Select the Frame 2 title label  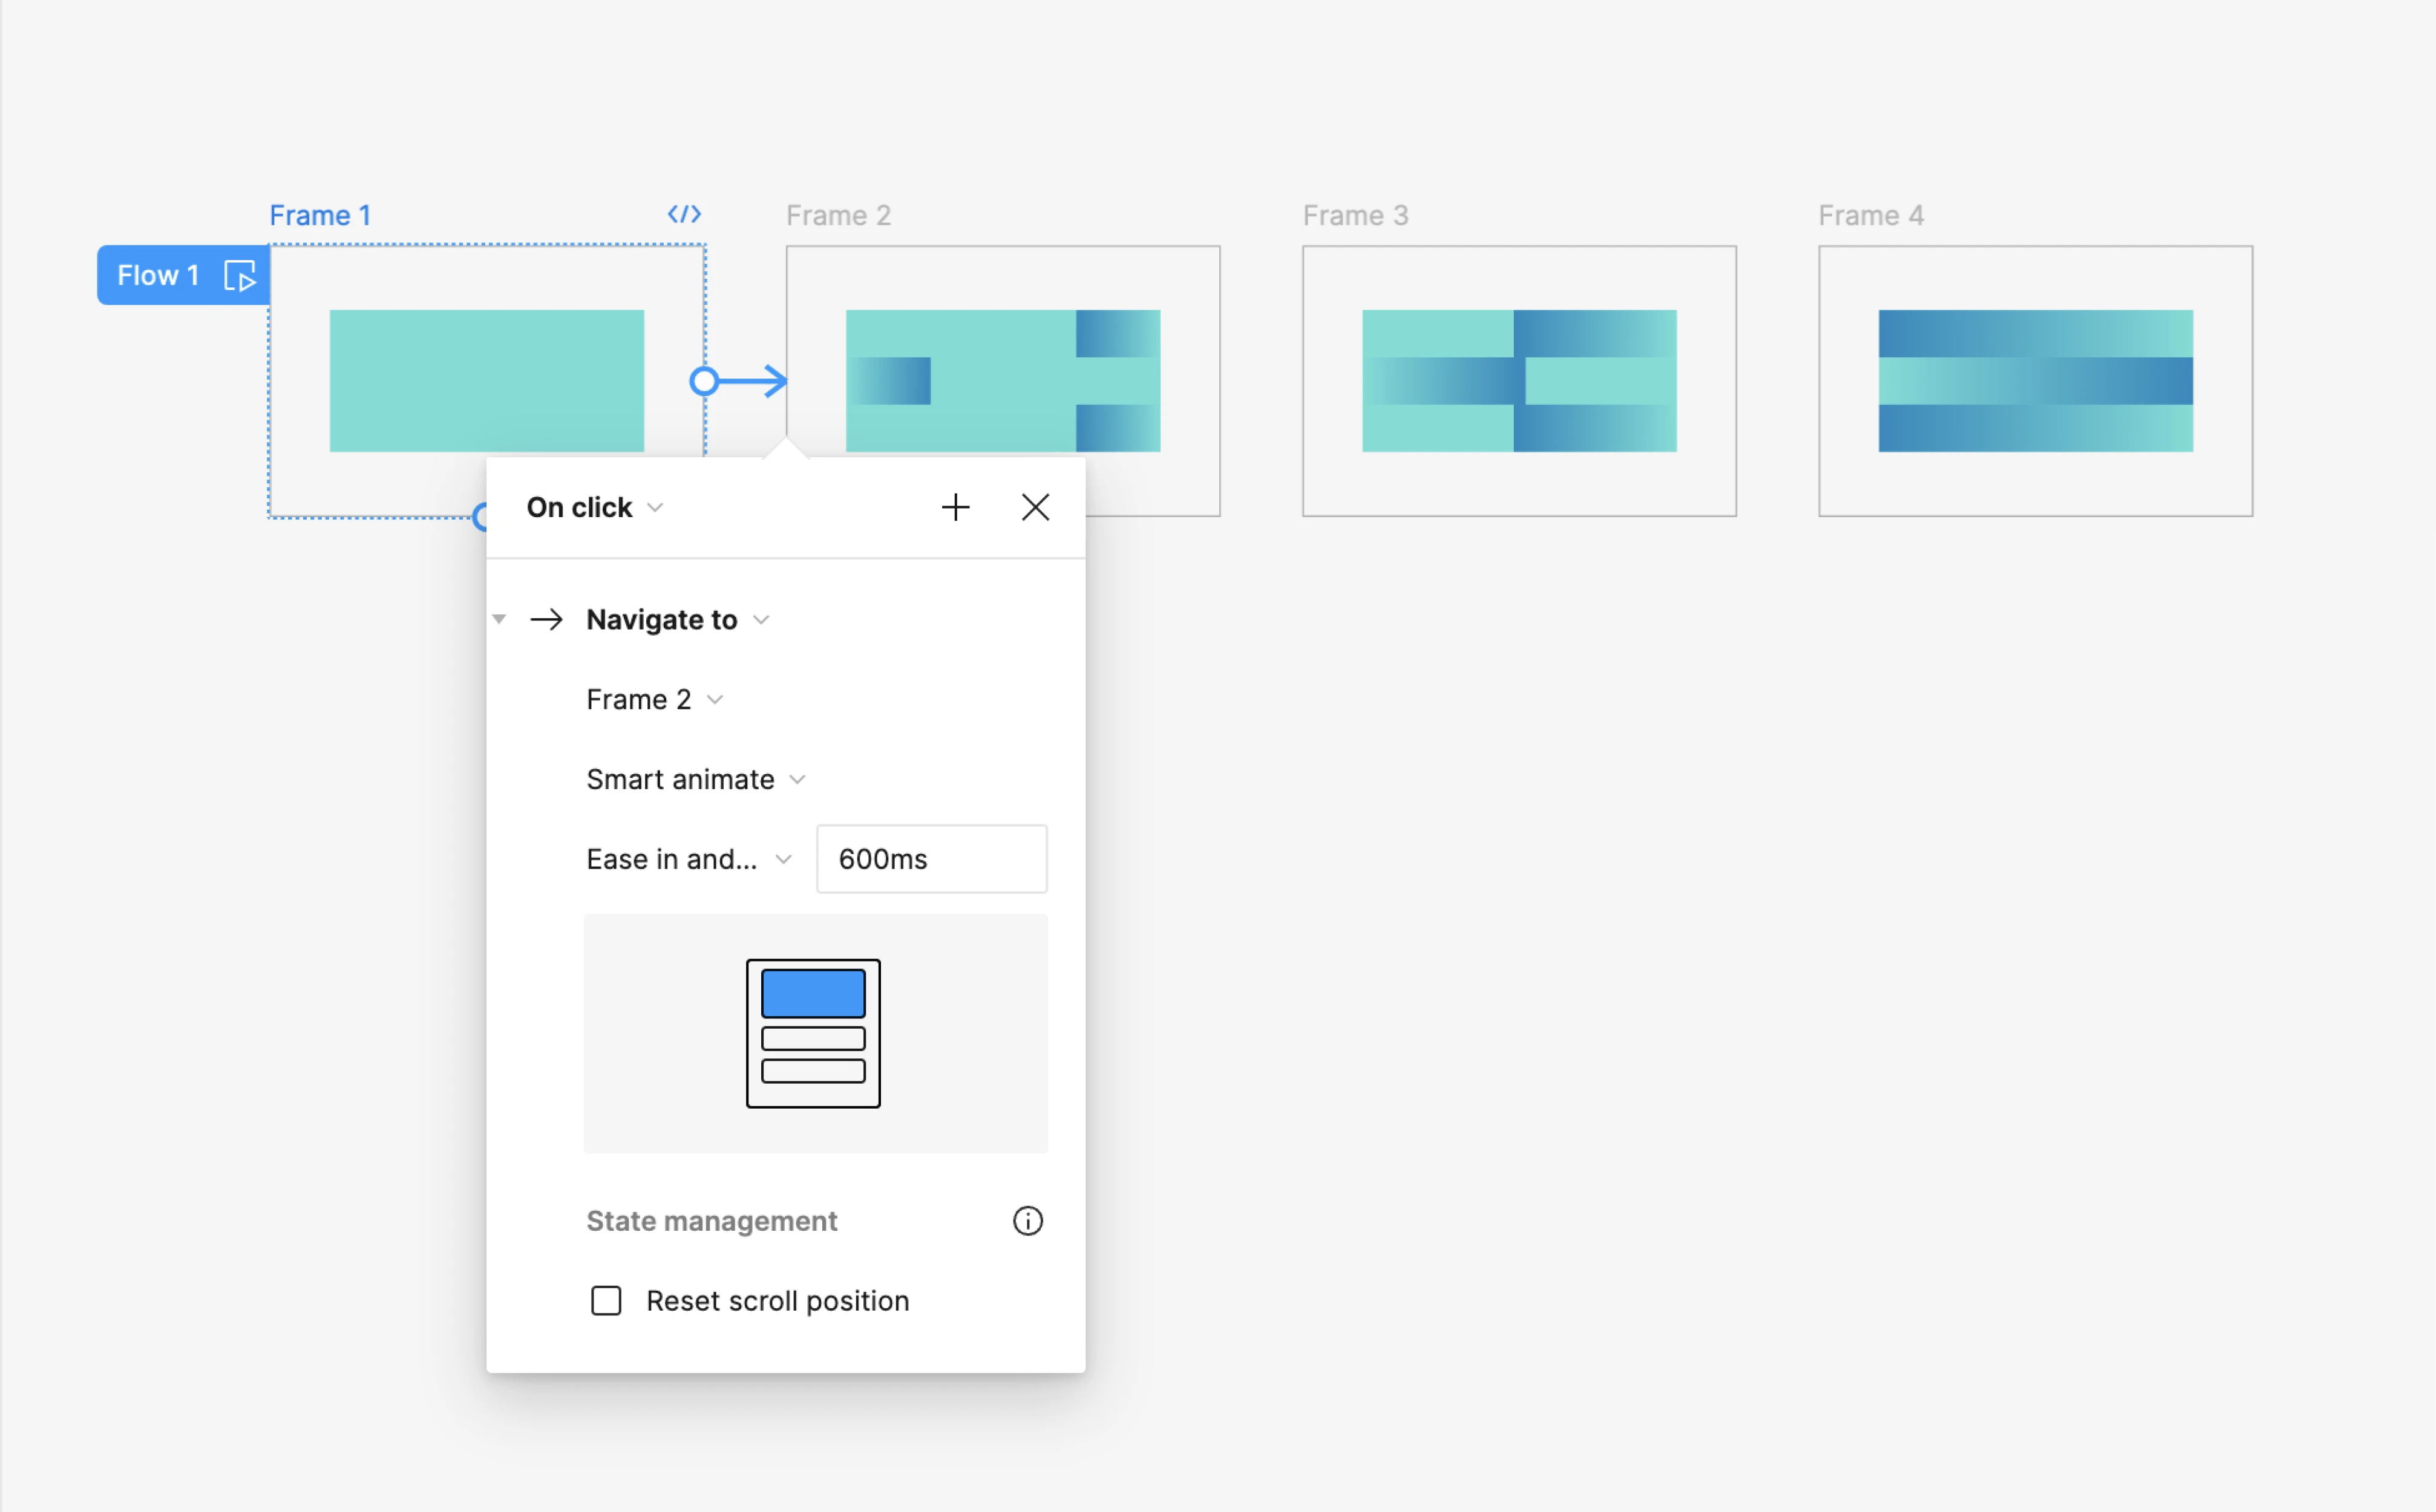point(839,215)
